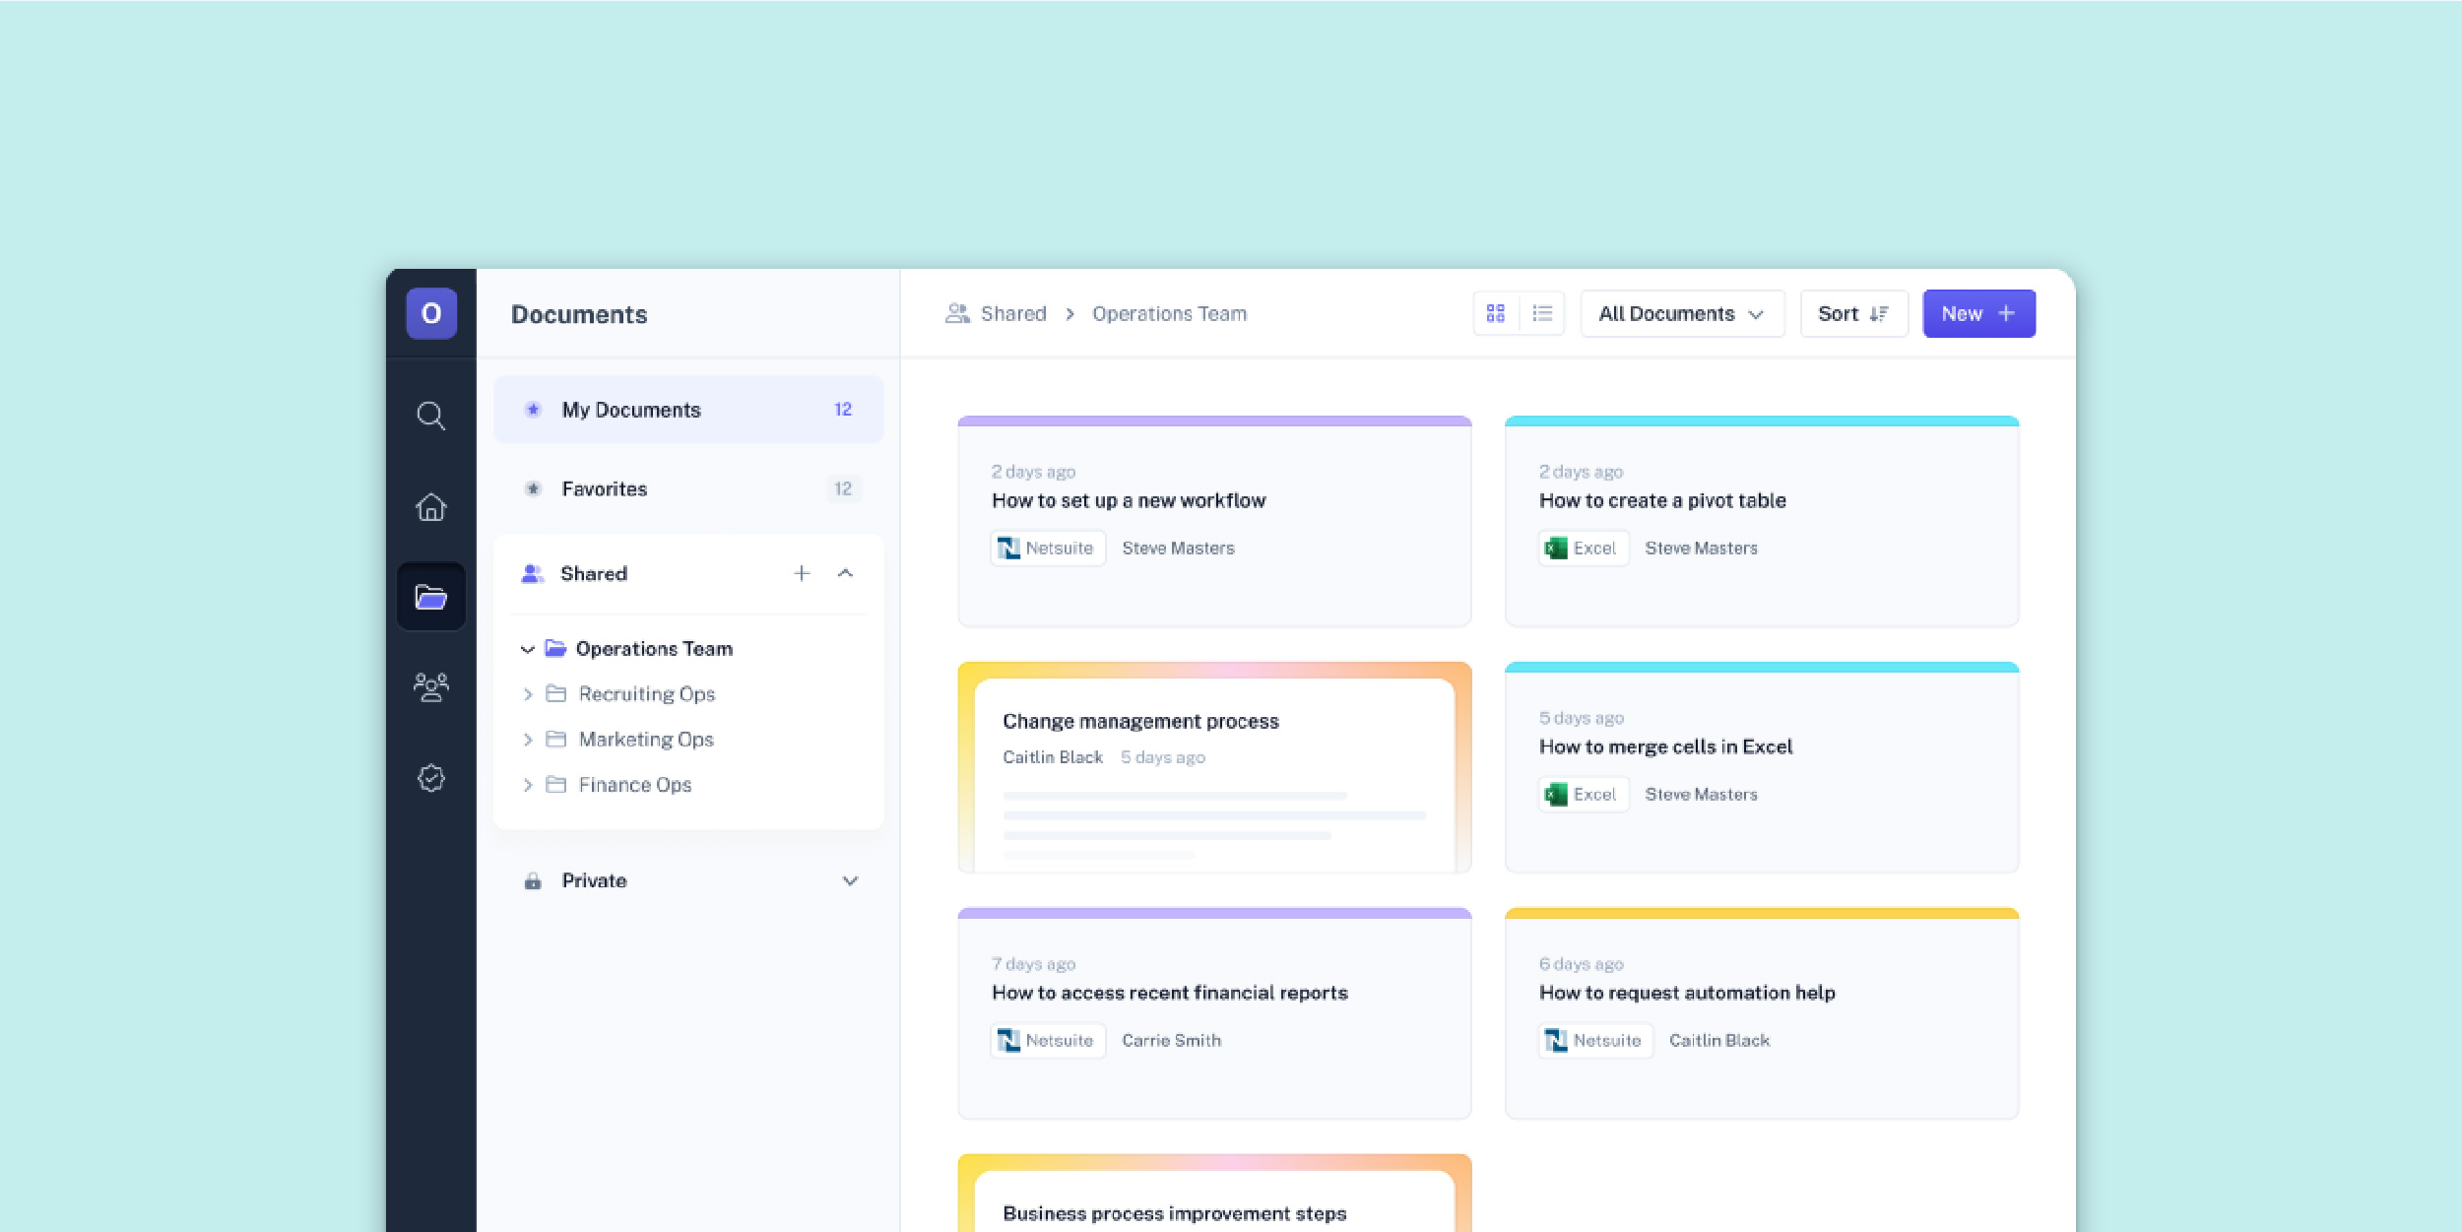Open the All Documents dropdown
This screenshot has width=2462, height=1232.
1681,313
